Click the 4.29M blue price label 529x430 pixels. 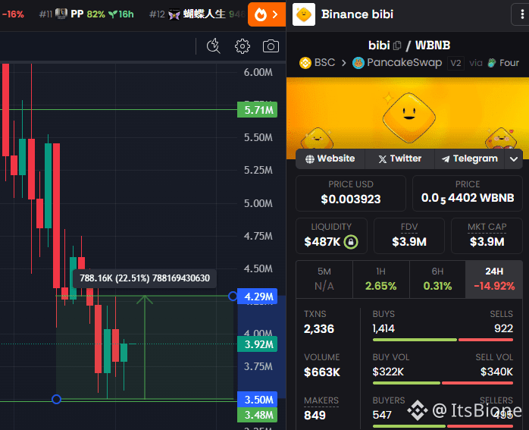pyautogui.click(x=258, y=297)
